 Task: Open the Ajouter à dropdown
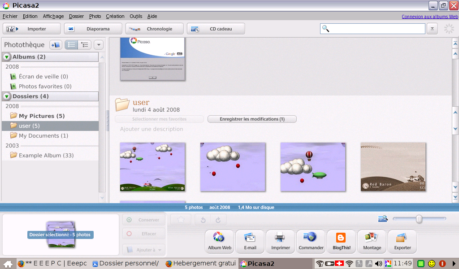pos(144,250)
